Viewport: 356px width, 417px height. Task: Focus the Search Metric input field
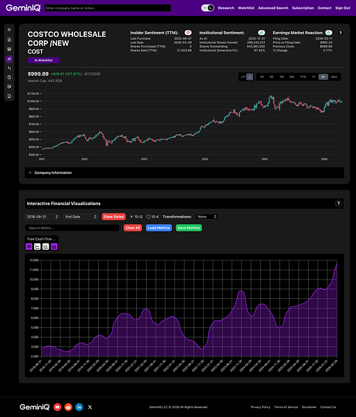[72, 228]
